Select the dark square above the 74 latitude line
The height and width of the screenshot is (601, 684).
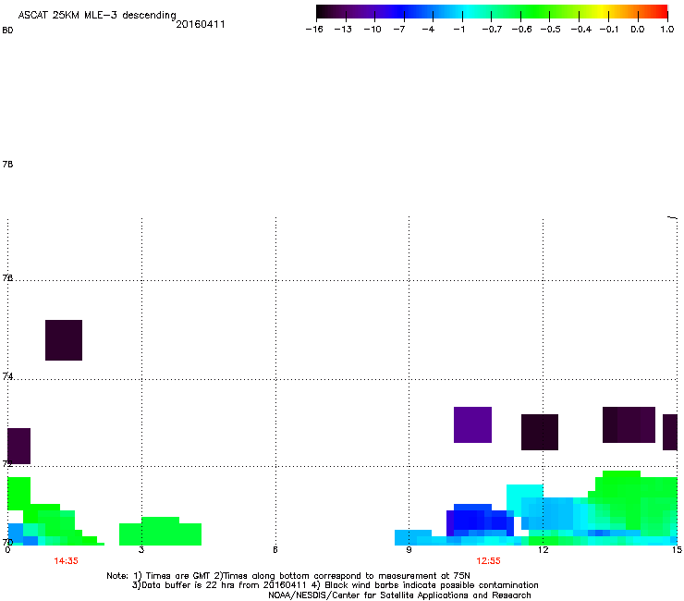(x=64, y=340)
